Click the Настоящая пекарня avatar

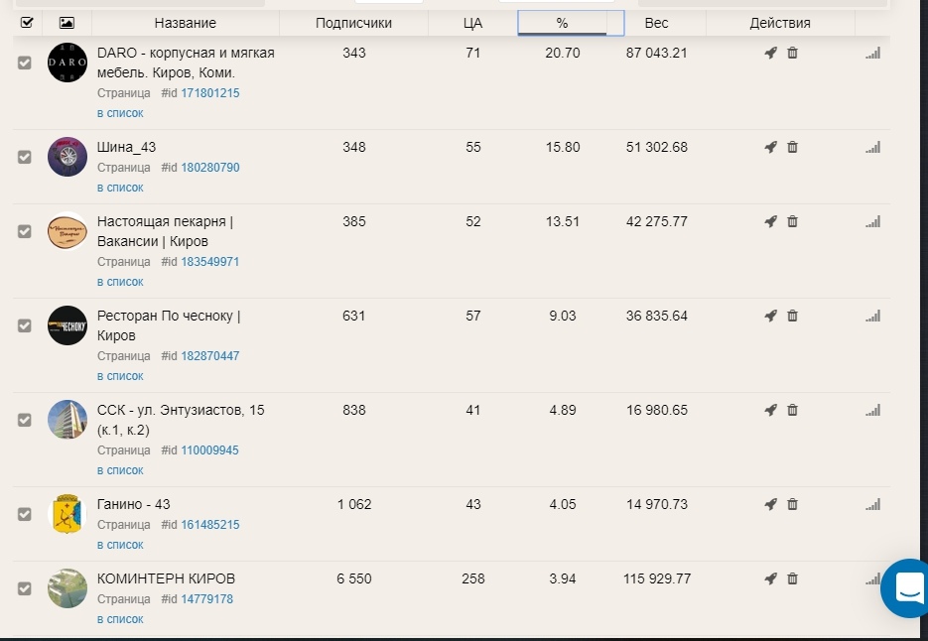[x=67, y=231]
